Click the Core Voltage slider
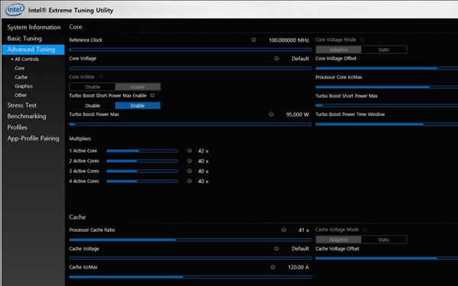Viewport: 458px width, 286px height. (x=190, y=69)
